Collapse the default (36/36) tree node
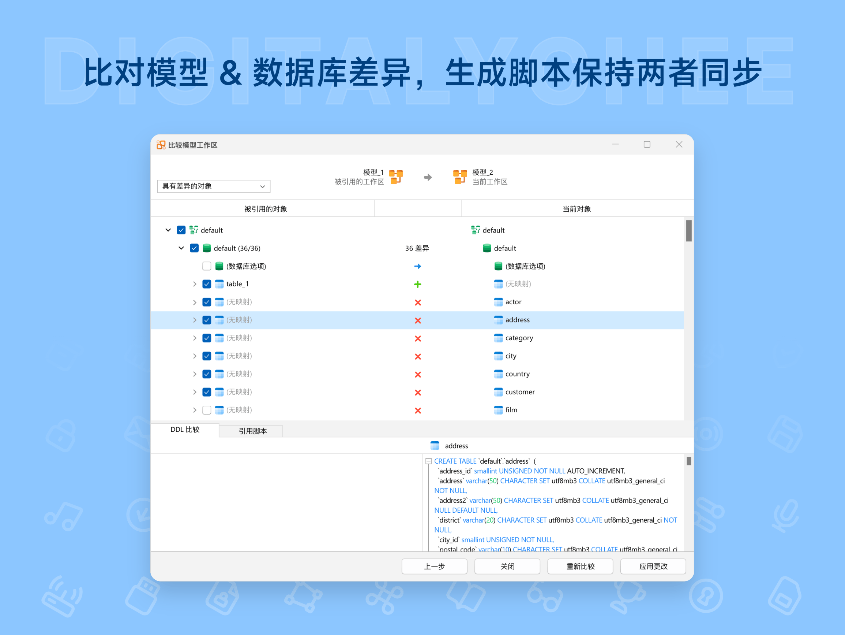 [181, 248]
